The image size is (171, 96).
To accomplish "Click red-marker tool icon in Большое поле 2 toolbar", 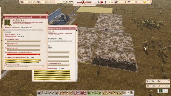I will tap(17, 20).
